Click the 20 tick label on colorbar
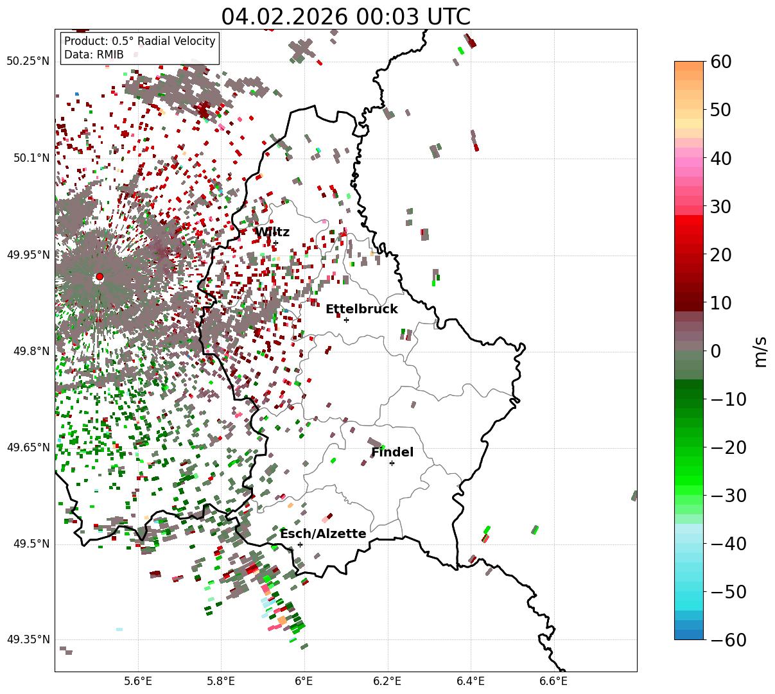This screenshot has height=694, width=775. click(x=720, y=255)
